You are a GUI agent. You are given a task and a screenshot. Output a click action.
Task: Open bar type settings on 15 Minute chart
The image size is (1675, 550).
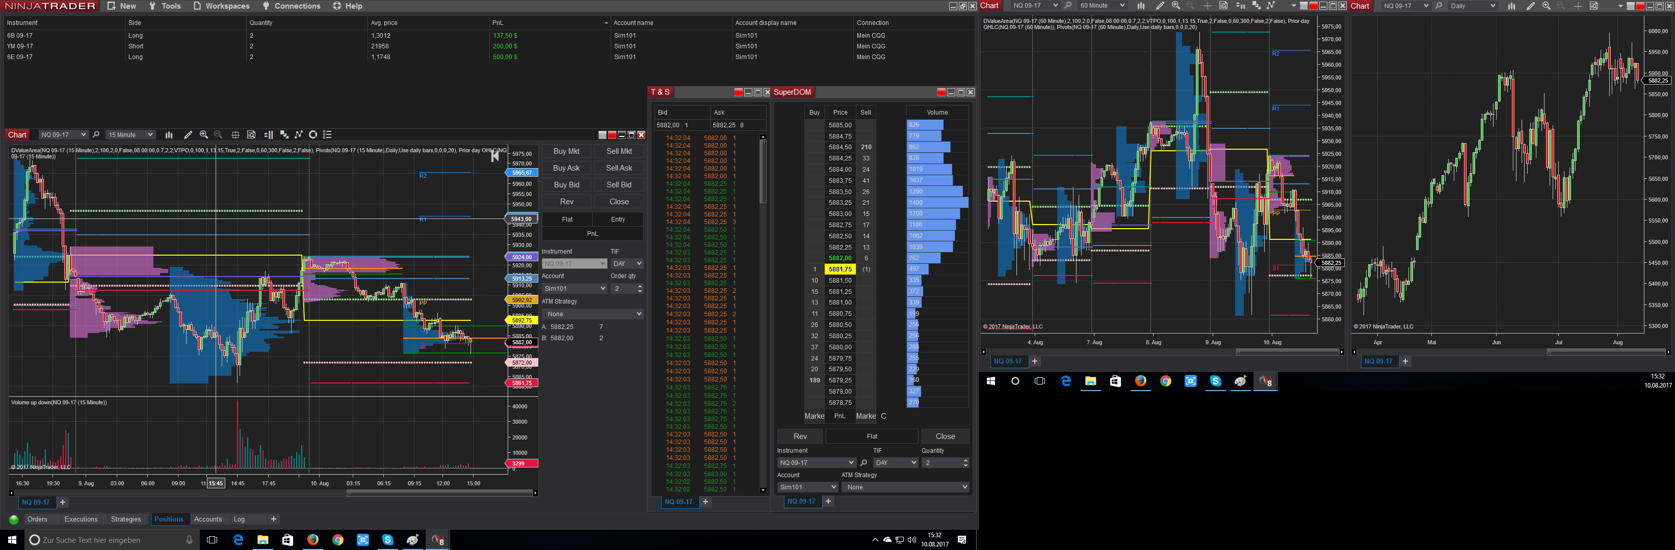click(169, 135)
